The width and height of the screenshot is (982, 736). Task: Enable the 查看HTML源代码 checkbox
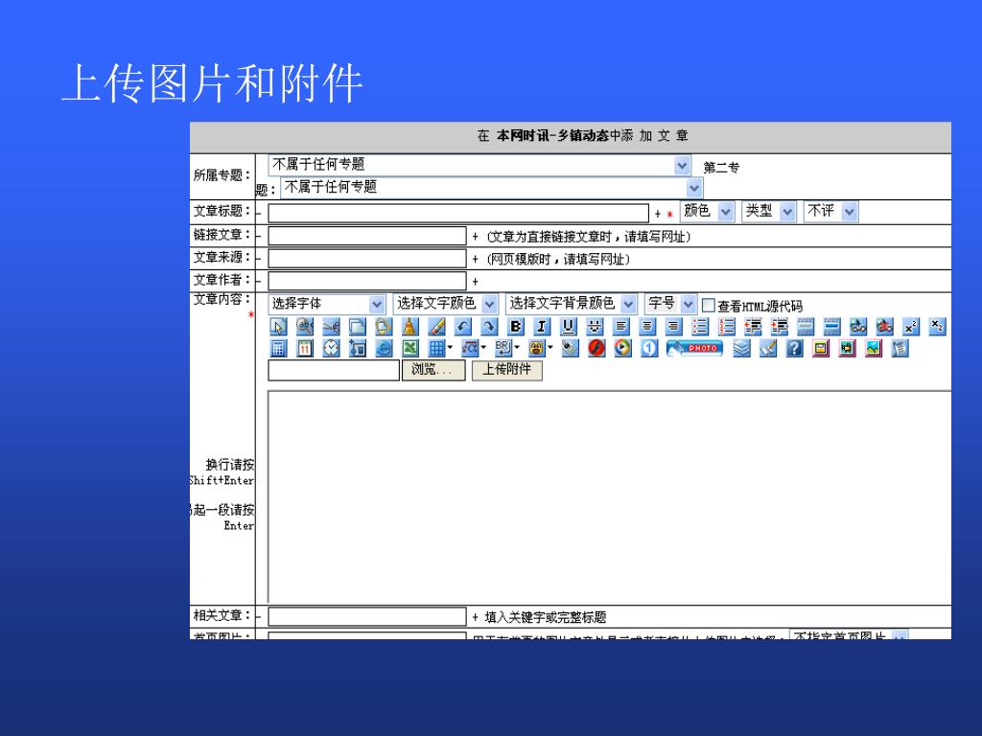[709, 305]
